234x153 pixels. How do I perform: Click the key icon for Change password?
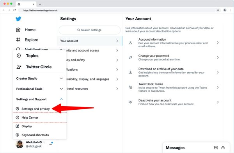(130, 57)
